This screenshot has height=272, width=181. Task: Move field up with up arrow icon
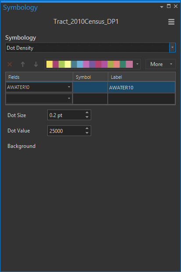coord(23,64)
